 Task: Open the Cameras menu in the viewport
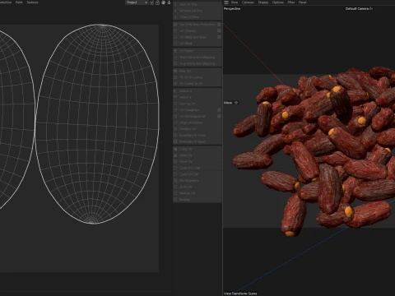[x=248, y=2]
